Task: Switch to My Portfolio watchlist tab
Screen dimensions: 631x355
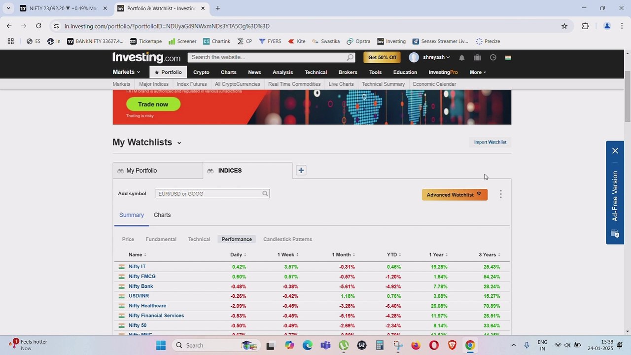Action: [x=158, y=171]
